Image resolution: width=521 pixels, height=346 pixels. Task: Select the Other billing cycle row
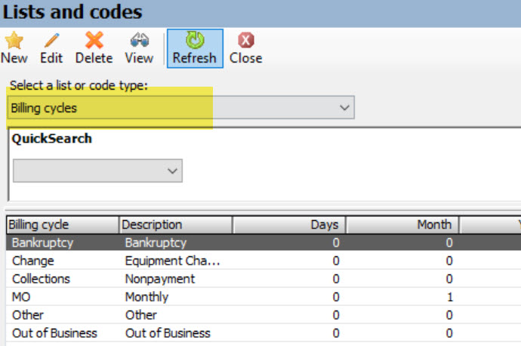[28, 315]
